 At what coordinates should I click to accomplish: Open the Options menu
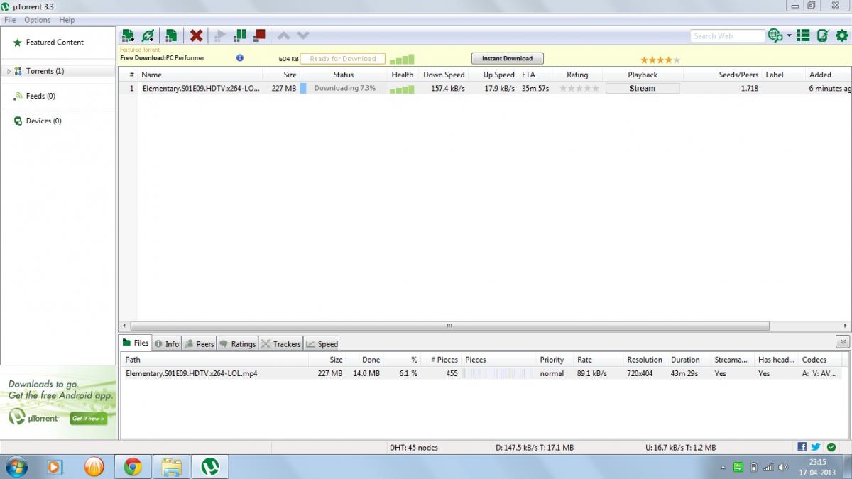pos(38,20)
